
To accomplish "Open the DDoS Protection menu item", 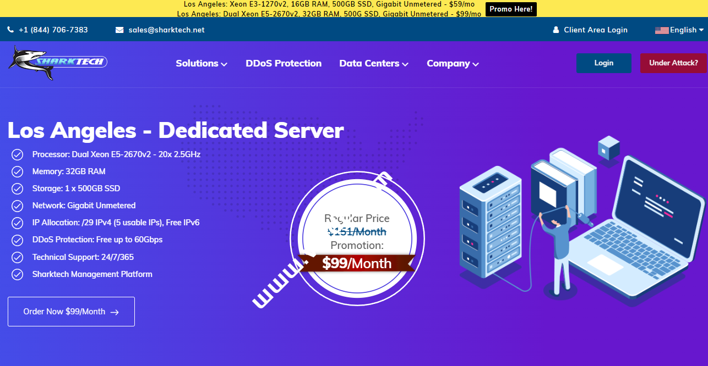I will [284, 64].
